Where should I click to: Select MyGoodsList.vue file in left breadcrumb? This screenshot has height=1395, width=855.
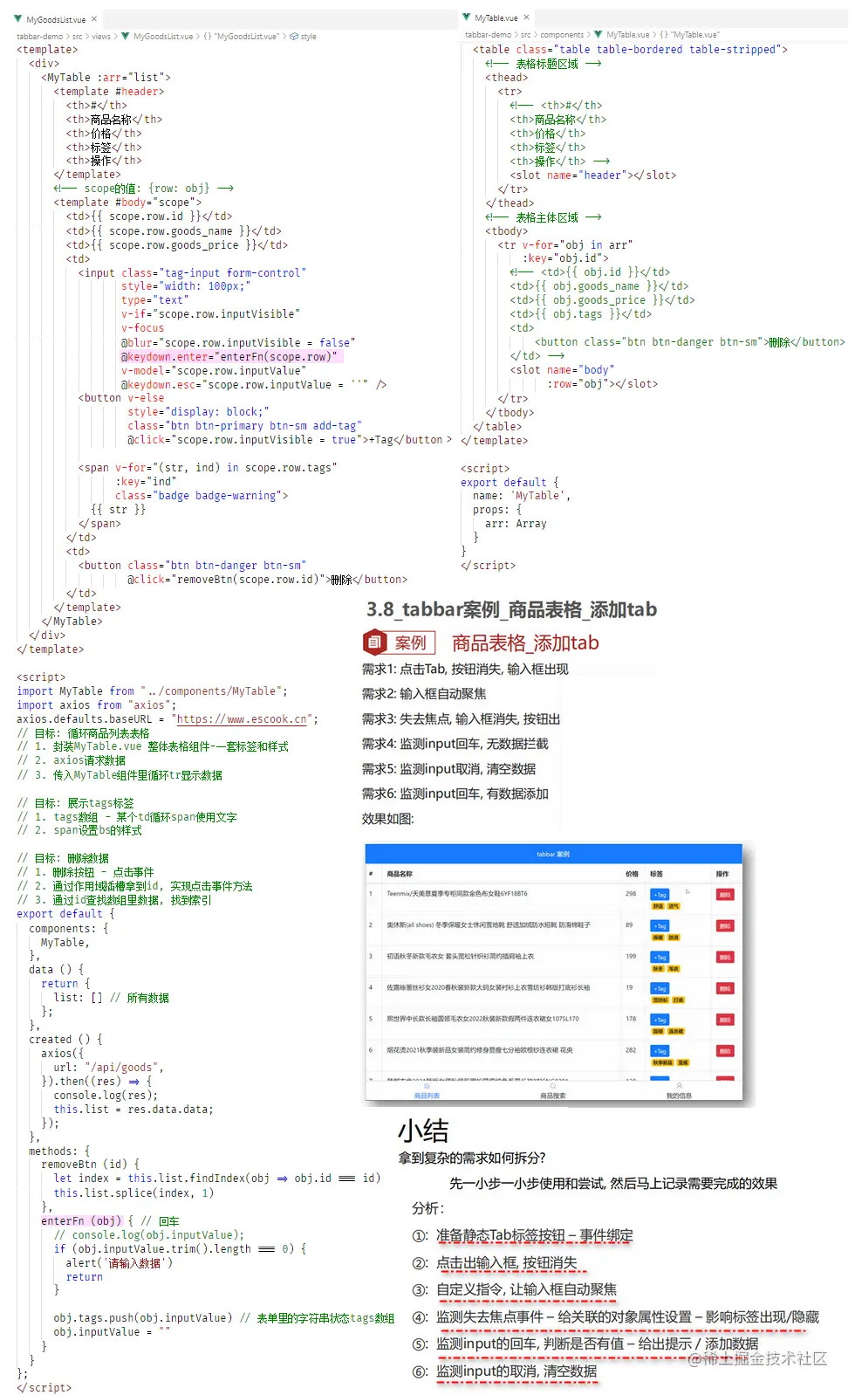(163, 37)
